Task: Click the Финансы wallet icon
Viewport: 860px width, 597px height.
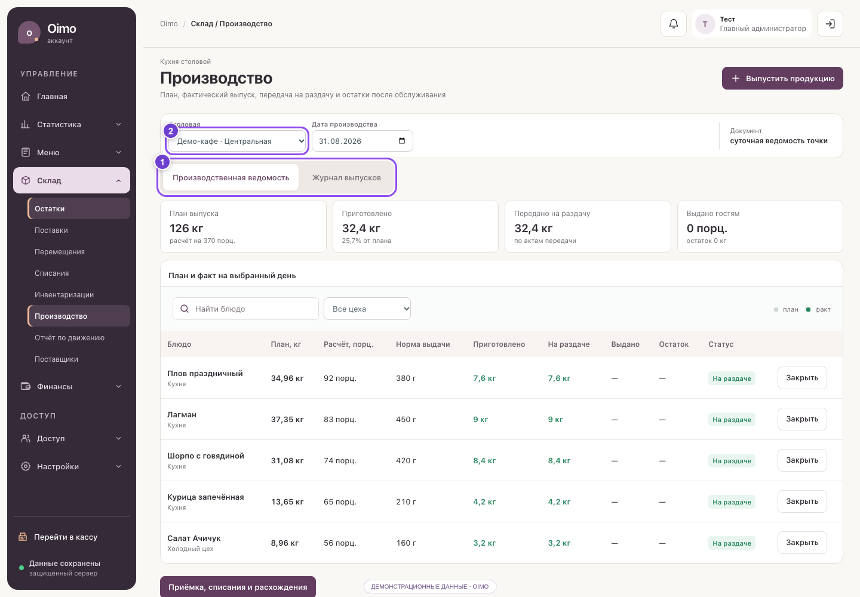Action: click(26, 386)
